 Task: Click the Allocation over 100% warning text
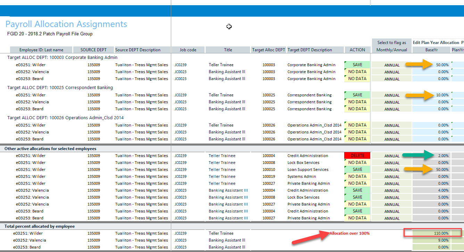tap(349, 233)
